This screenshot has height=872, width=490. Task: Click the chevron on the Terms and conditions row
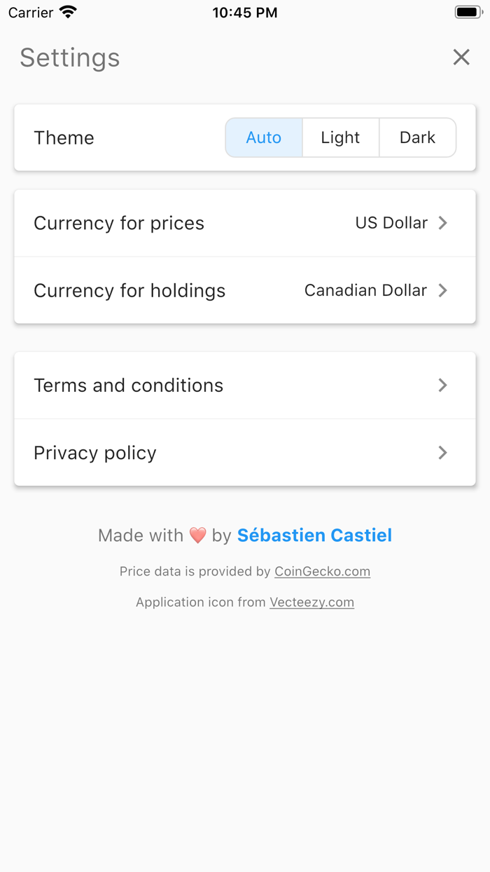click(x=442, y=385)
